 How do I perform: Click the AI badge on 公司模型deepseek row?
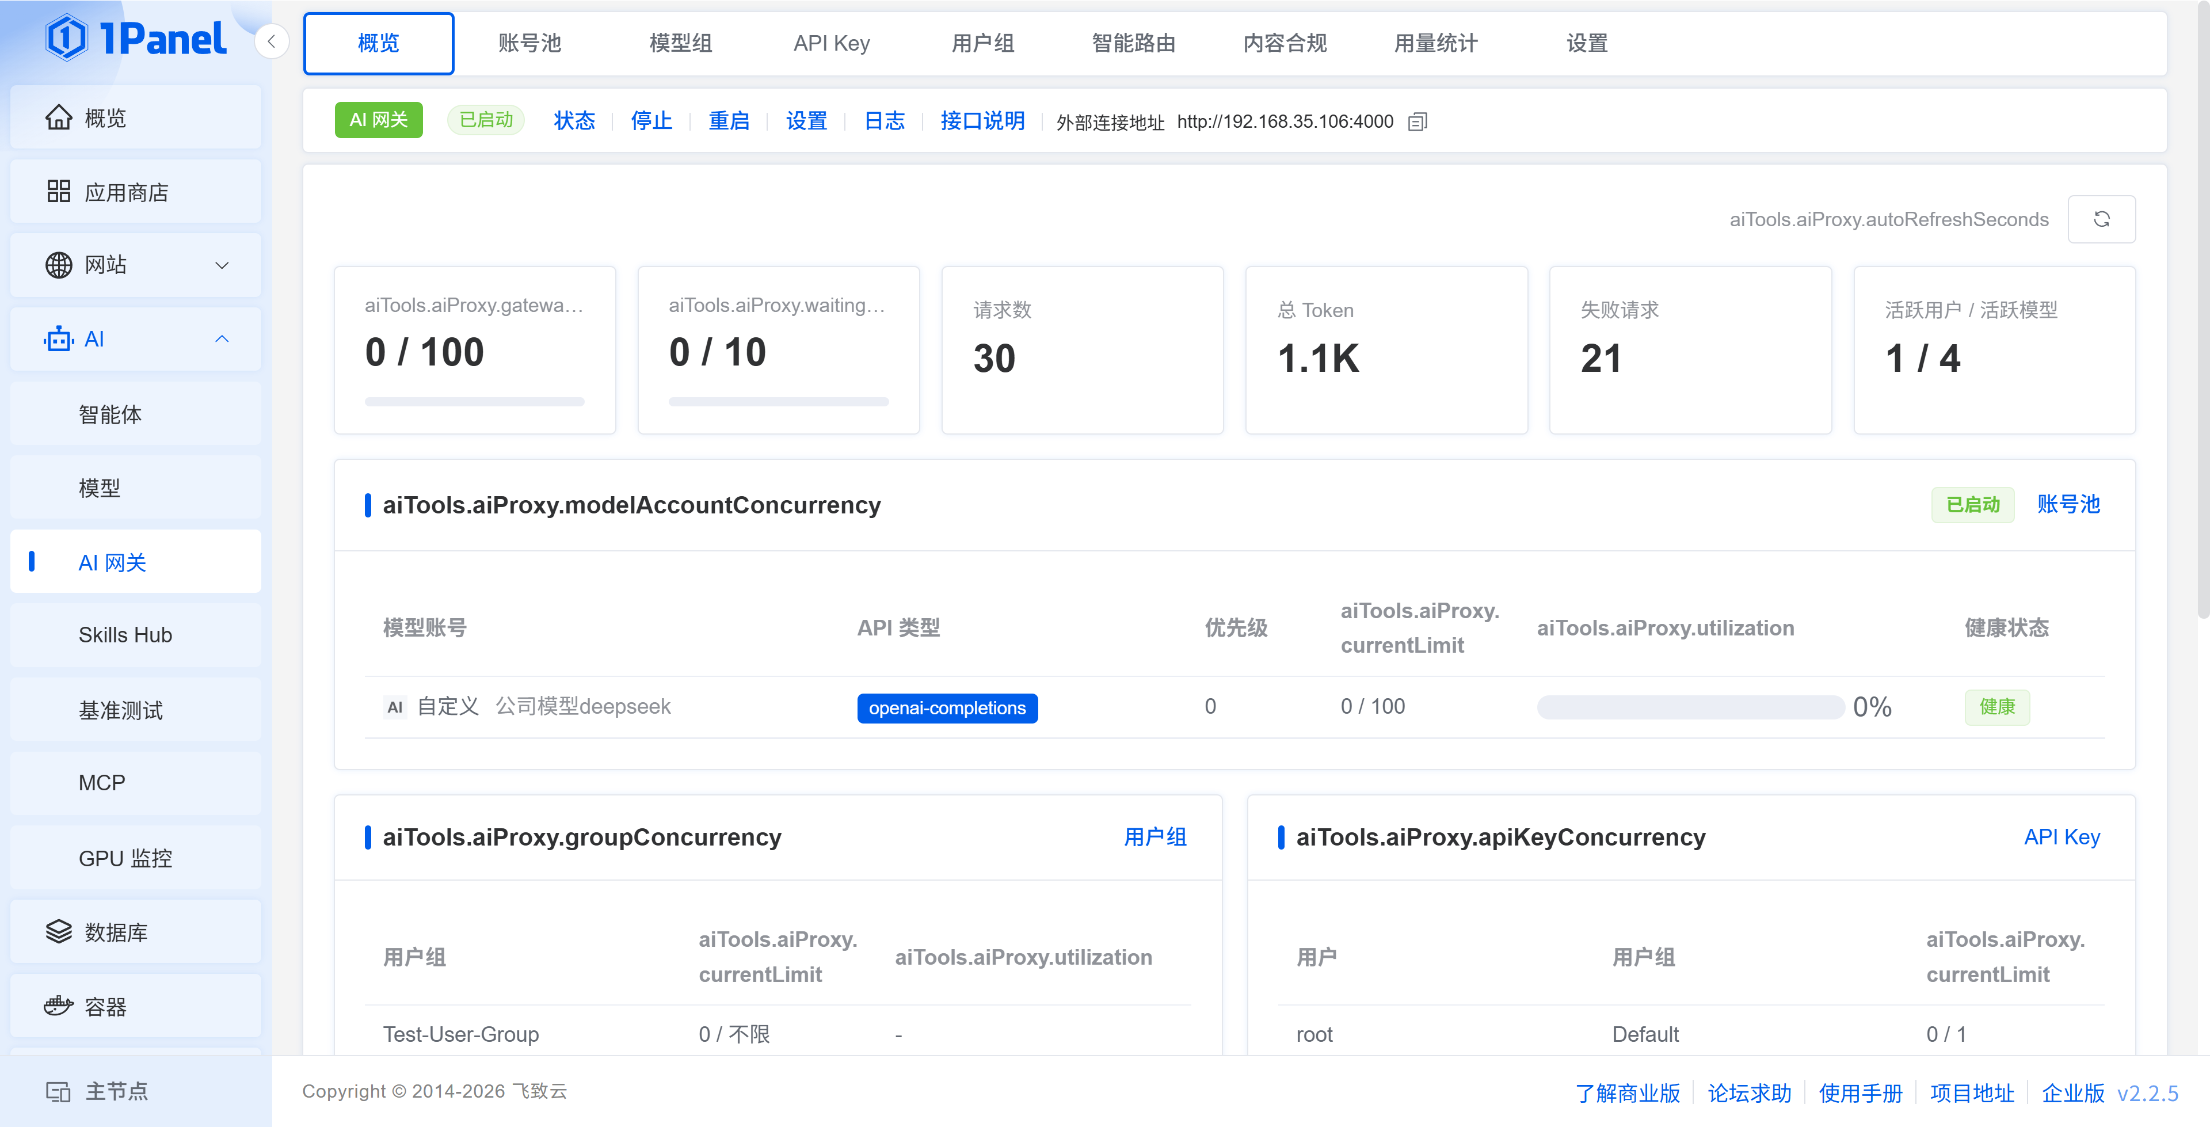point(395,707)
